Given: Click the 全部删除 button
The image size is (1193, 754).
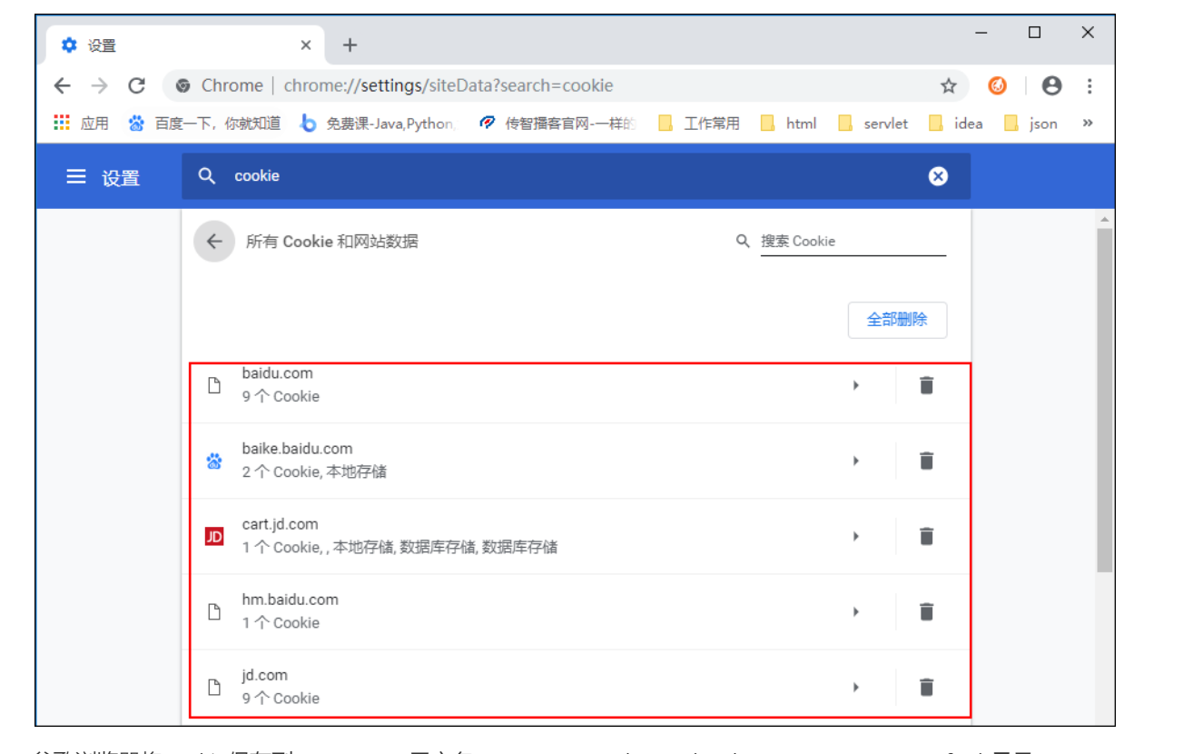Looking at the screenshot, I should tap(897, 320).
